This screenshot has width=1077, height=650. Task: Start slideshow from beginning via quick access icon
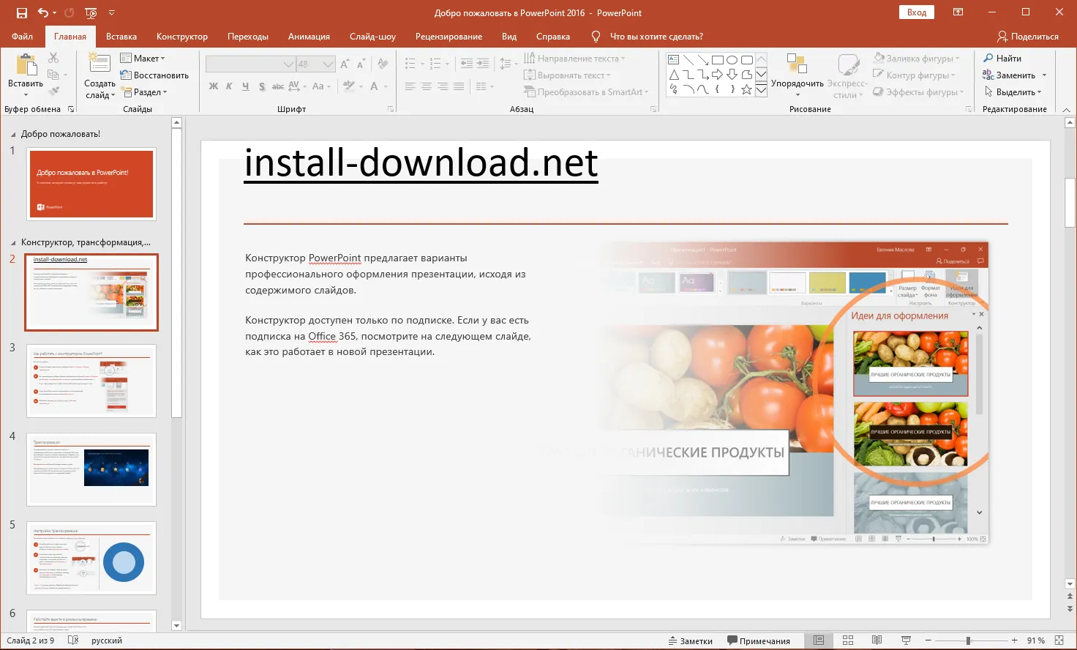pos(91,12)
